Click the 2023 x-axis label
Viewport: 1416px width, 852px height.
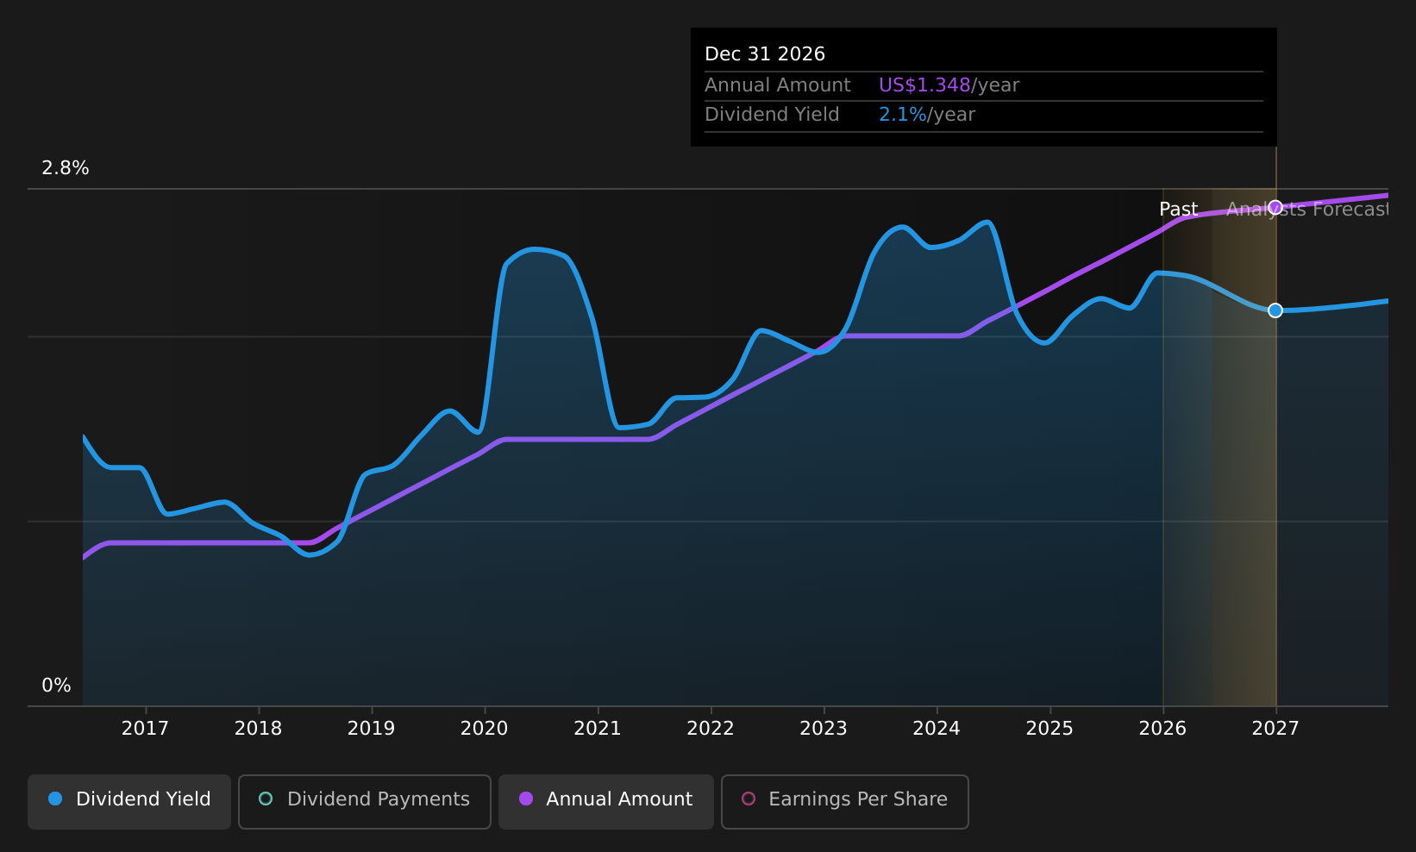(824, 729)
